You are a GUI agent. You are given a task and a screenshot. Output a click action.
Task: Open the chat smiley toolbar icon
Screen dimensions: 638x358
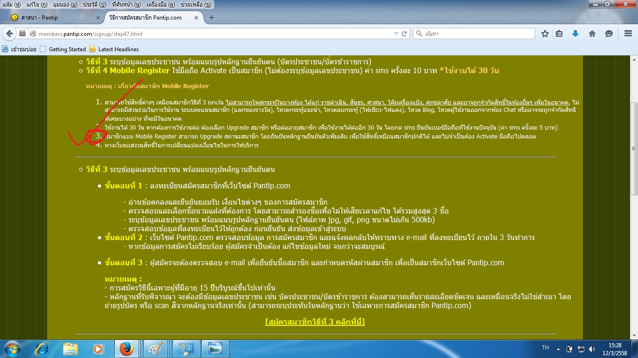(x=609, y=34)
